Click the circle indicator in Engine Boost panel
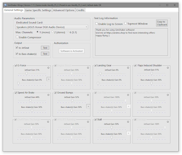Screen dimensions: 182x155 (88, 68)
